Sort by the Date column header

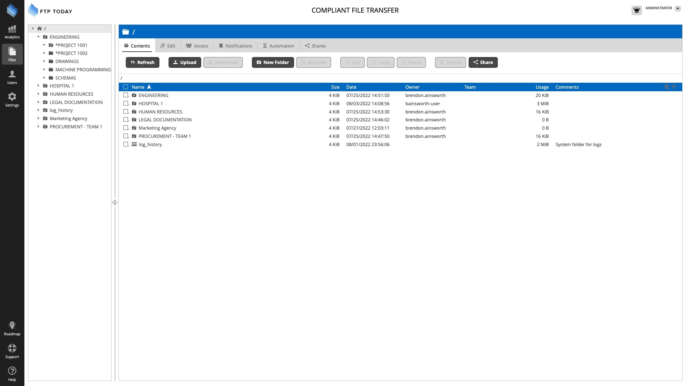click(x=351, y=87)
